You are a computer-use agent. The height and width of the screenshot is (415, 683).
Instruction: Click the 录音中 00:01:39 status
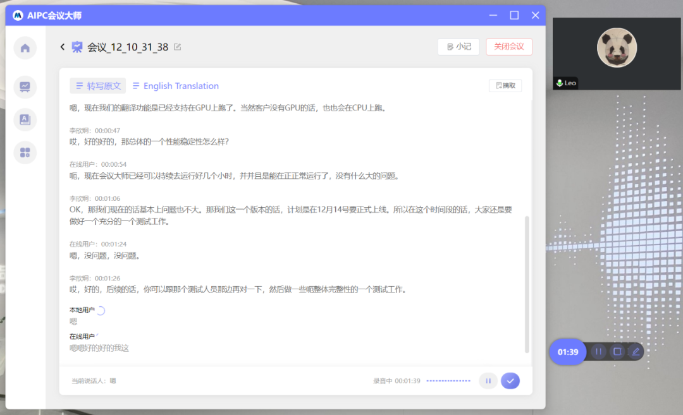(397, 381)
